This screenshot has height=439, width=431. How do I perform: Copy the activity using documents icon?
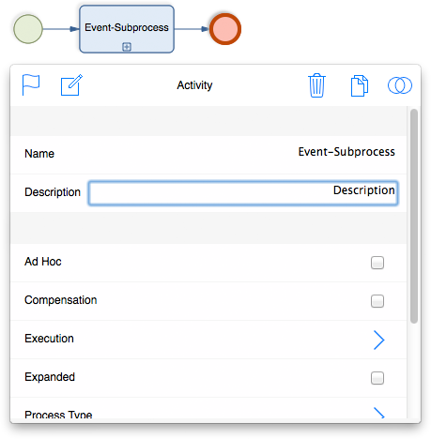click(x=360, y=85)
